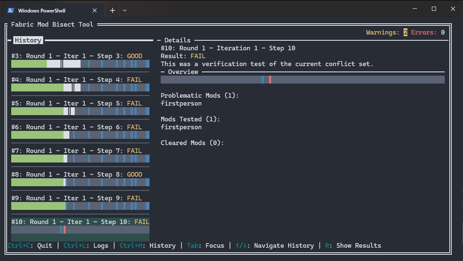This screenshot has height=261, width=463.
Task: Click the Overview section heading
Action: click(x=183, y=72)
